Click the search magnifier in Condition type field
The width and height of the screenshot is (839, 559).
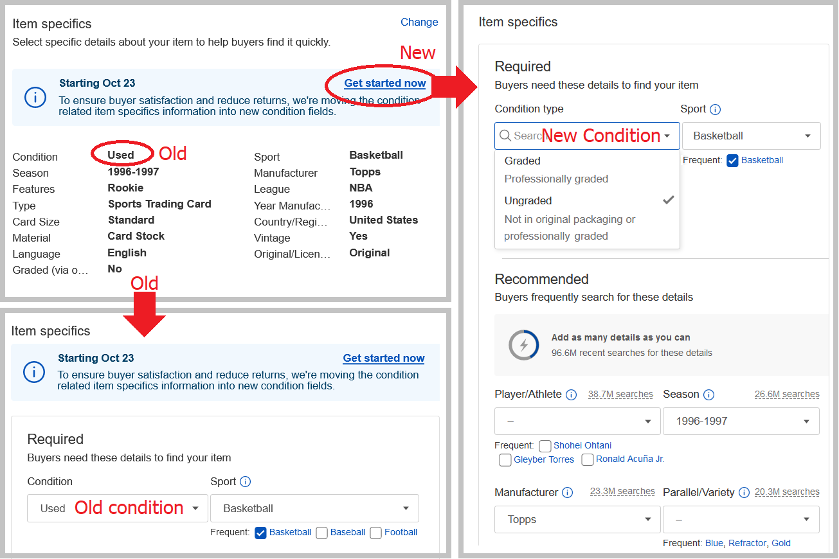click(505, 136)
